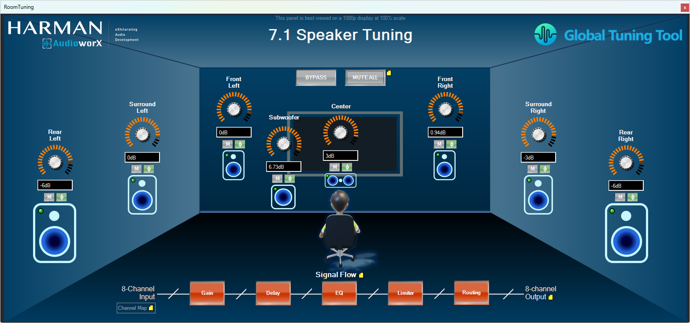
Task: Click the Center gain knob
Action: click(341, 132)
